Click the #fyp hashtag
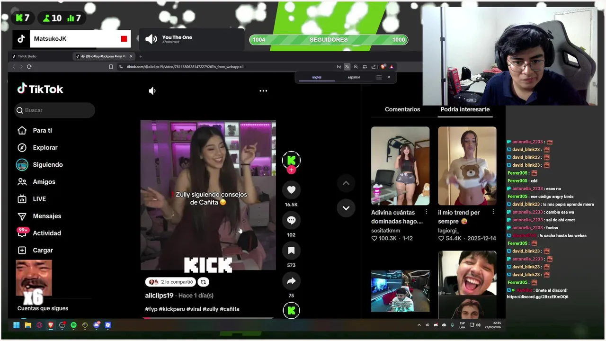Viewport: 606px width, 341px height. [151, 309]
